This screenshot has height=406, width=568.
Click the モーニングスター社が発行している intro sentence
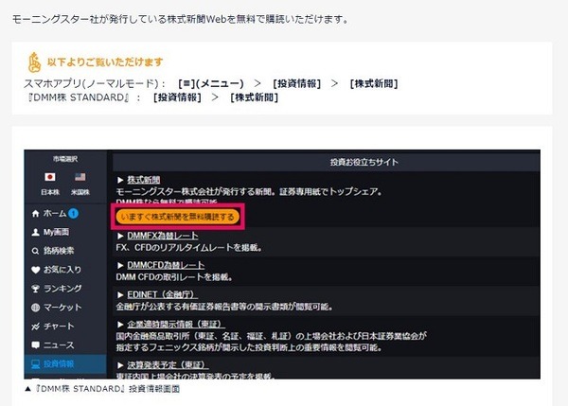pyautogui.click(x=180, y=19)
